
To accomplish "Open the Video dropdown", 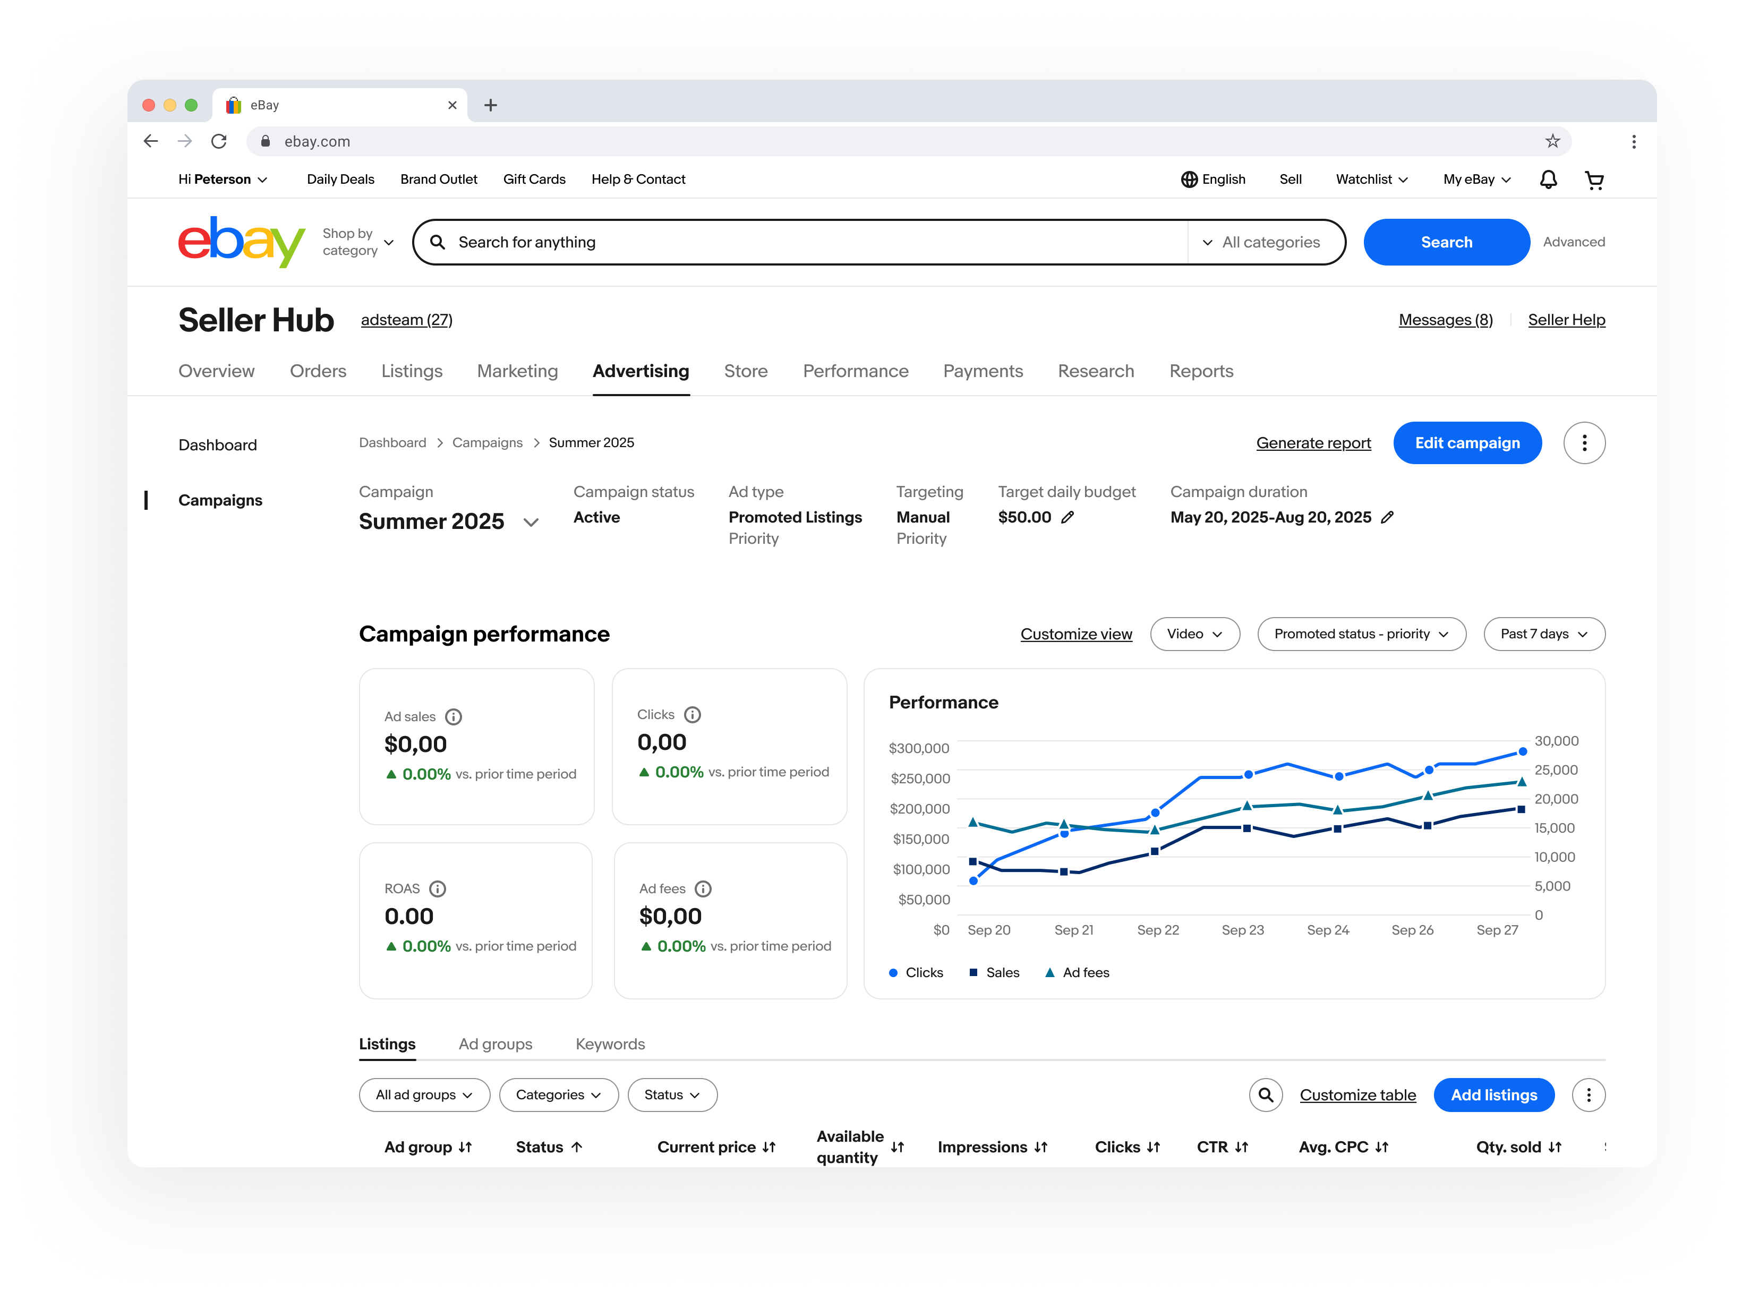I will [x=1194, y=634].
